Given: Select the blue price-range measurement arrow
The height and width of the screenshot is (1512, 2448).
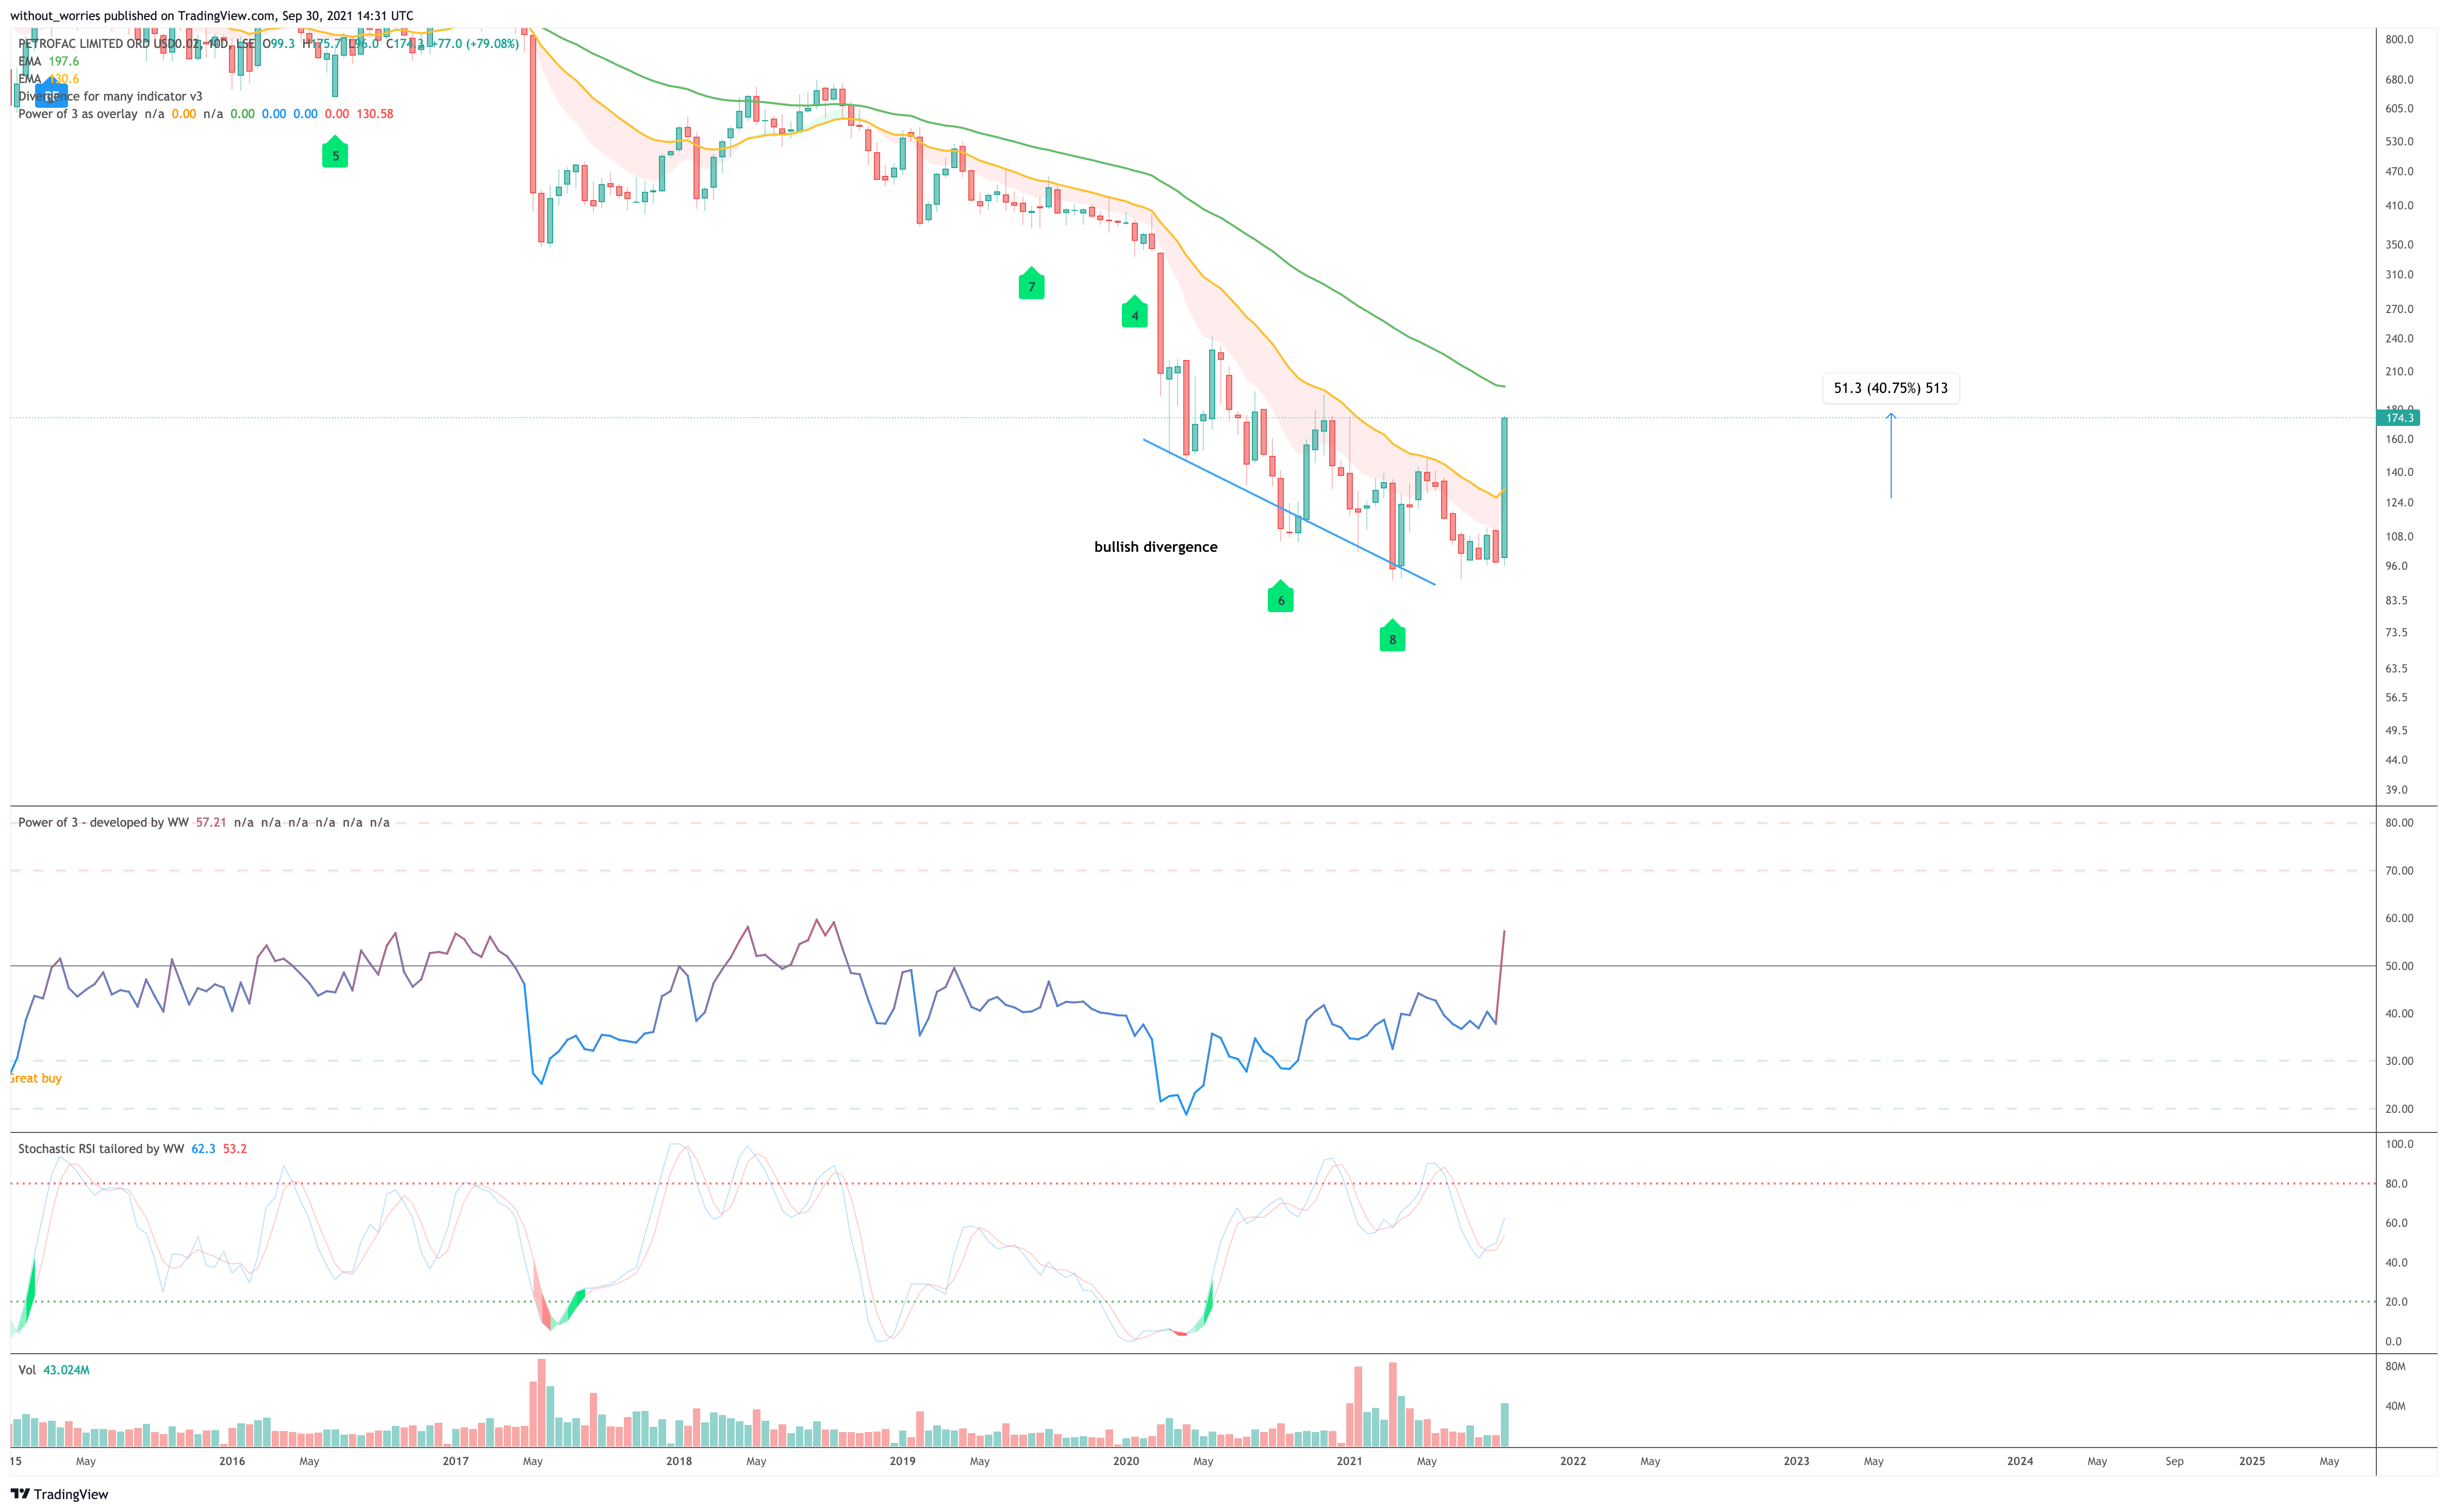Looking at the screenshot, I should tap(1890, 456).
